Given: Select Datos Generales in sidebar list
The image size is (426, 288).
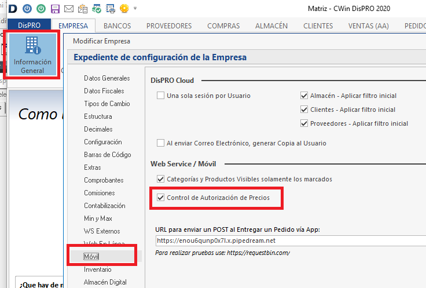Looking at the screenshot, I should 107,78.
